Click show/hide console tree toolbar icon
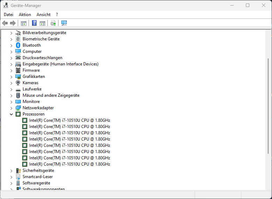Viewport: 272px width, 199px height. (24, 23)
